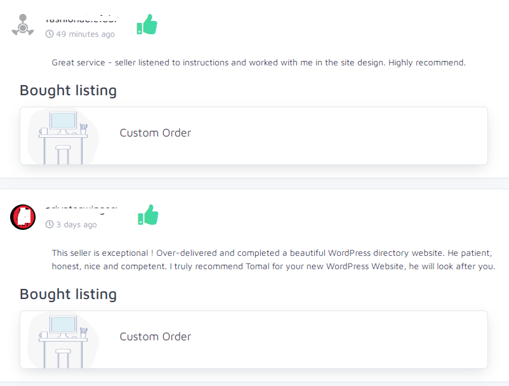
Task: Click the "3 days ago" timestamp
Action: click(76, 224)
